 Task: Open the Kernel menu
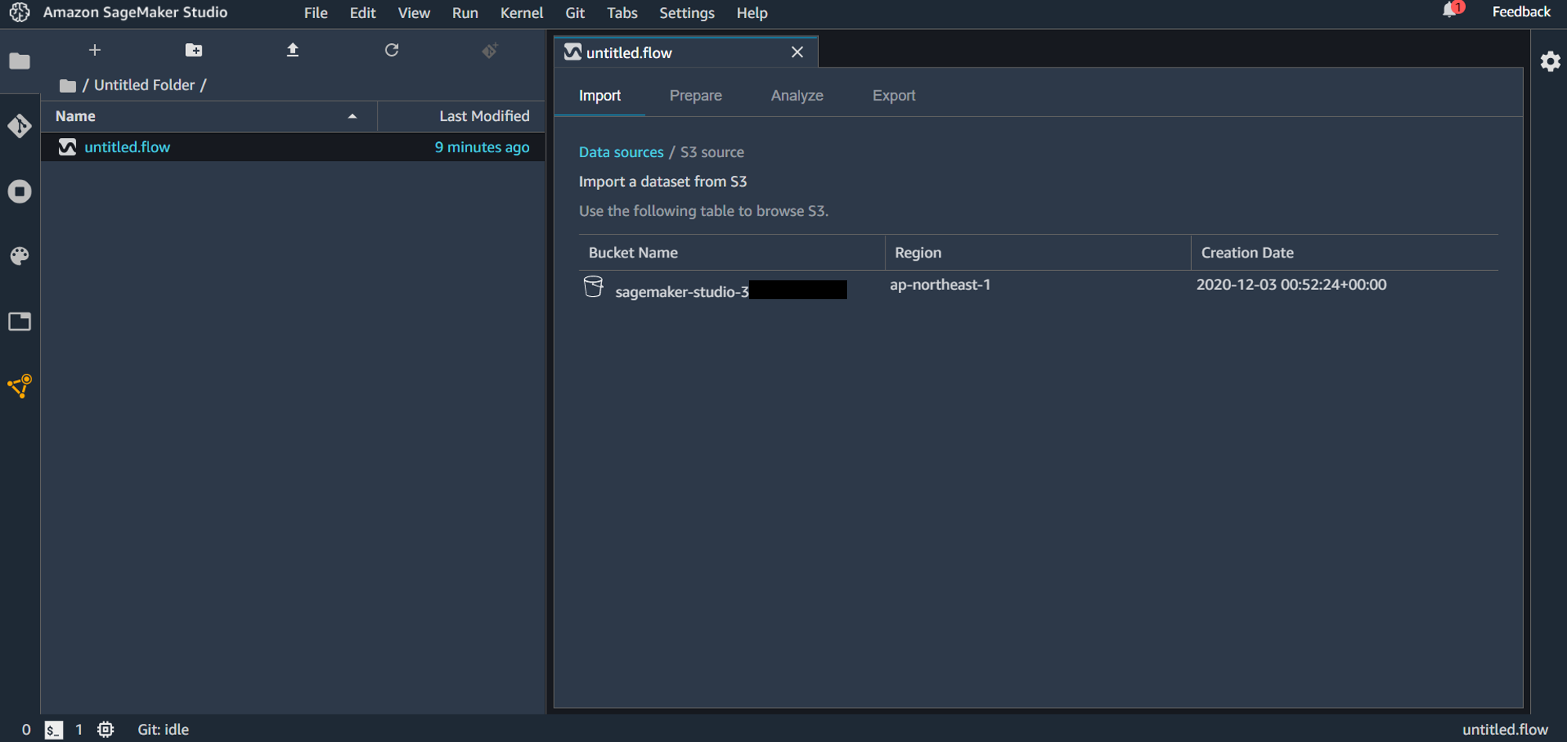(x=522, y=13)
